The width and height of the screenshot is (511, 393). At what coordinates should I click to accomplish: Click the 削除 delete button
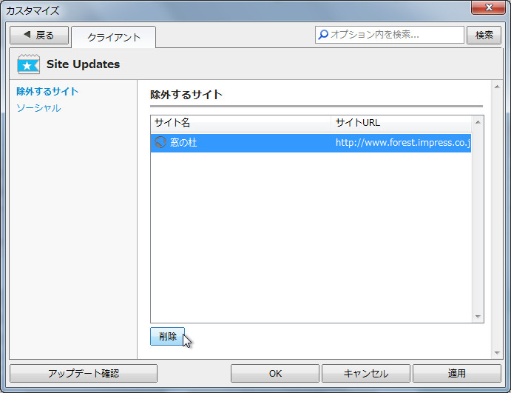point(168,336)
